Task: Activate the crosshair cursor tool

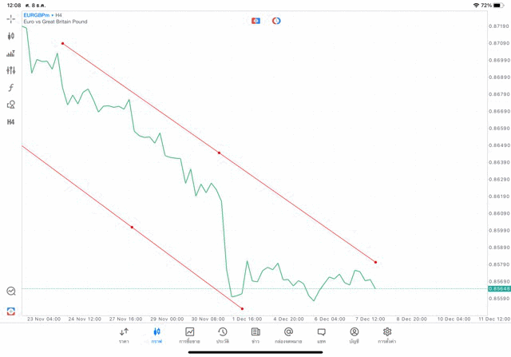Action: pos(11,18)
